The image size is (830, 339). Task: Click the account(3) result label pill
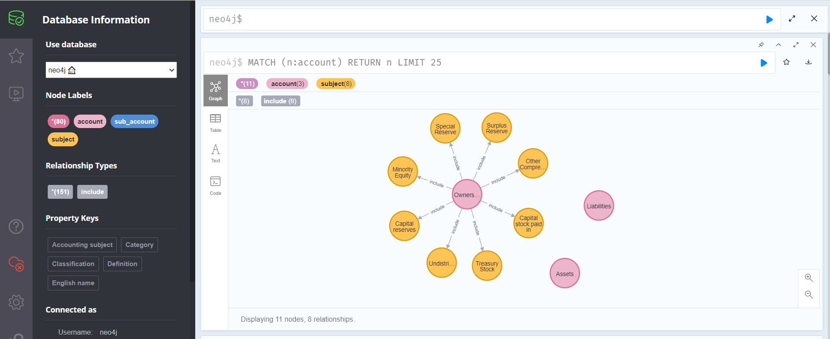click(x=287, y=84)
